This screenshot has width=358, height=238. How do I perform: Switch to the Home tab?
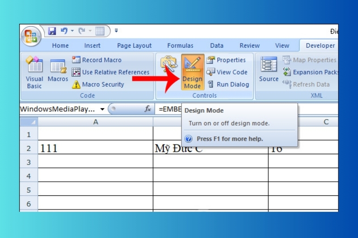point(60,46)
